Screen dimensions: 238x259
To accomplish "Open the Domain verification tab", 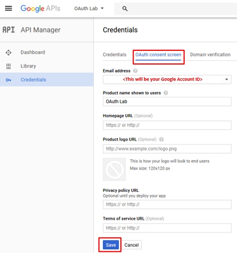I will 210,55.
